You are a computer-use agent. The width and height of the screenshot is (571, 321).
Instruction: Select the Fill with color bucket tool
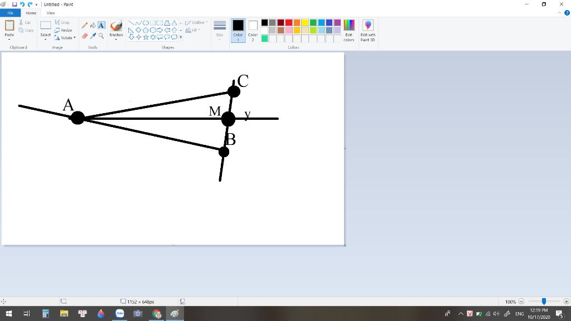click(x=93, y=25)
